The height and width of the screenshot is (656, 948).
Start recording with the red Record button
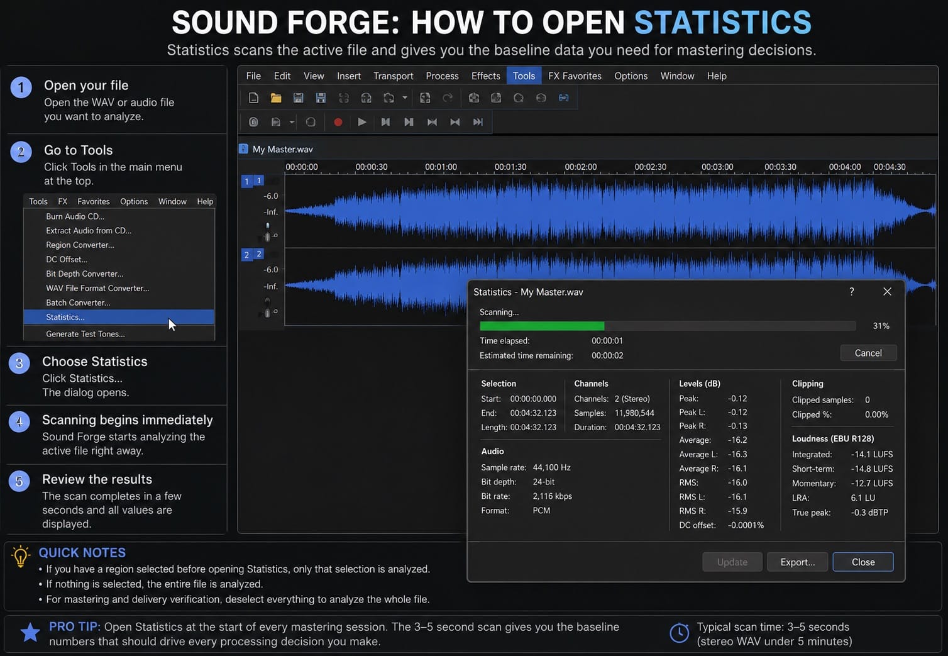tap(338, 122)
